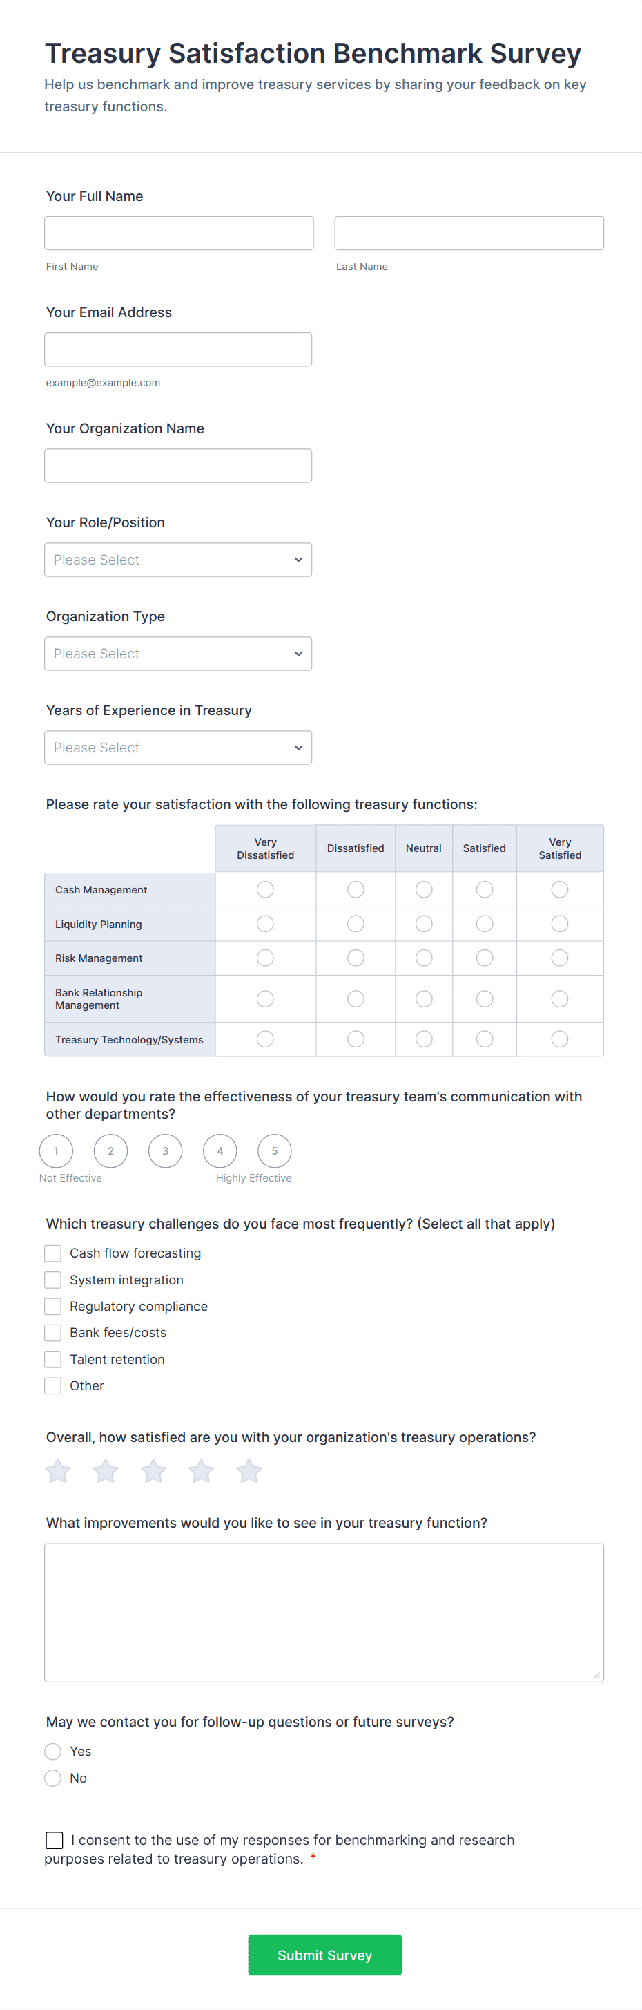Focus the treasury improvements text area
Viewport: 642px width, 2010px height.
click(324, 1612)
